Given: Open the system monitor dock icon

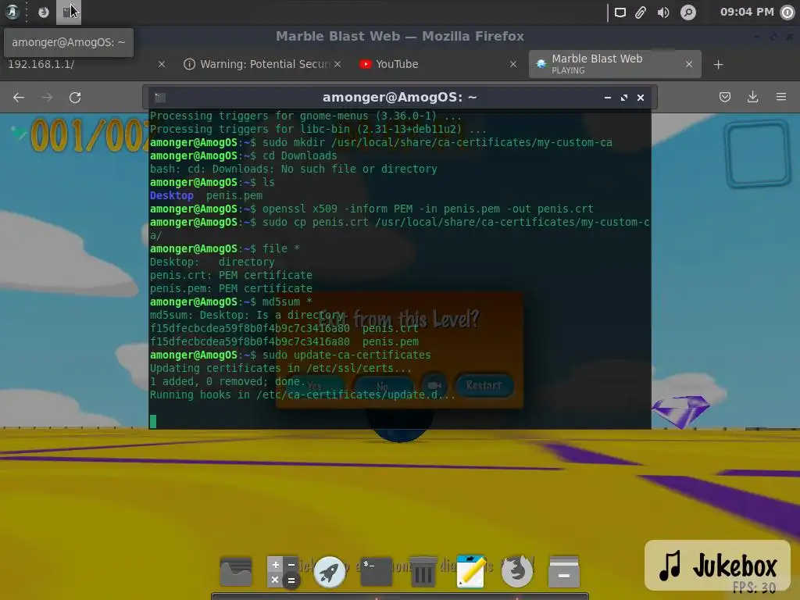Looking at the screenshot, I should pyautogui.click(x=236, y=571).
